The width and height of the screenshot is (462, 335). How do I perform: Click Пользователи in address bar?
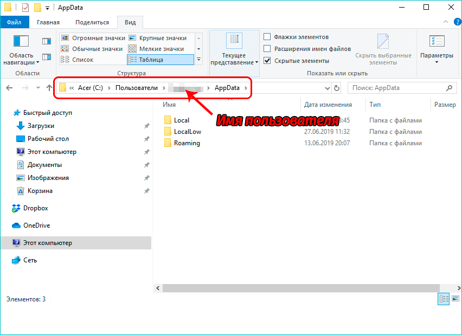coord(137,88)
